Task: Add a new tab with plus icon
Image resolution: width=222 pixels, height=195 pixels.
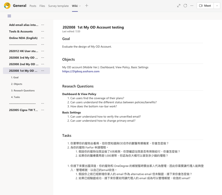Action: [87, 6]
